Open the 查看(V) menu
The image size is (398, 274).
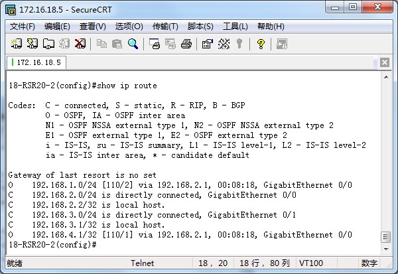tap(92, 27)
